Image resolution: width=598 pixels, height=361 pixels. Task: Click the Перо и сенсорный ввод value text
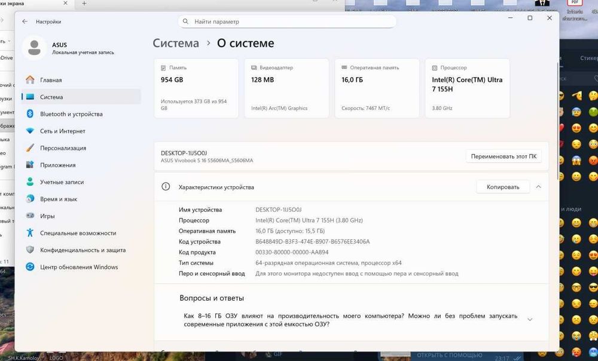tap(356, 273)
